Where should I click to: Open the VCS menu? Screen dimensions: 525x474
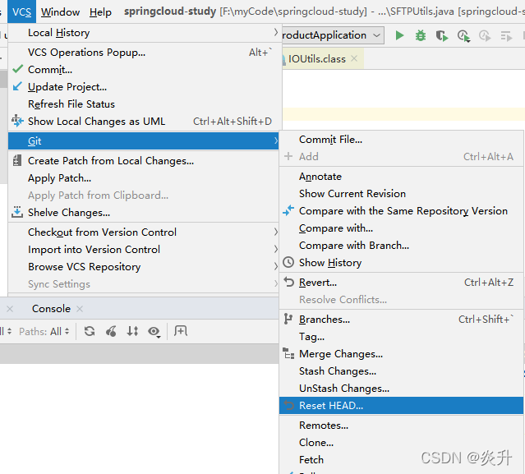click(21, 12)
